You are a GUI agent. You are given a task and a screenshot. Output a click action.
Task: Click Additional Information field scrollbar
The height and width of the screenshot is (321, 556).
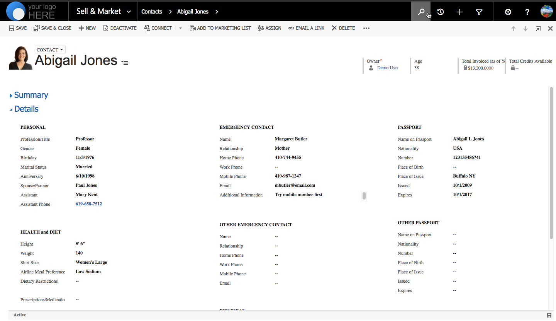pyautogui.click(x=364, y=196)
